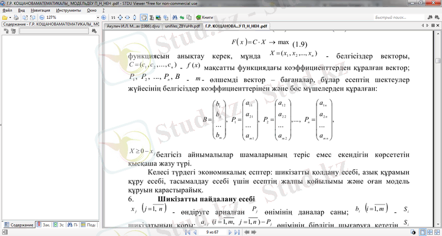Select the Hand pan tool
Viewport: 442px width, 236px height.
[x=144, y=17]
